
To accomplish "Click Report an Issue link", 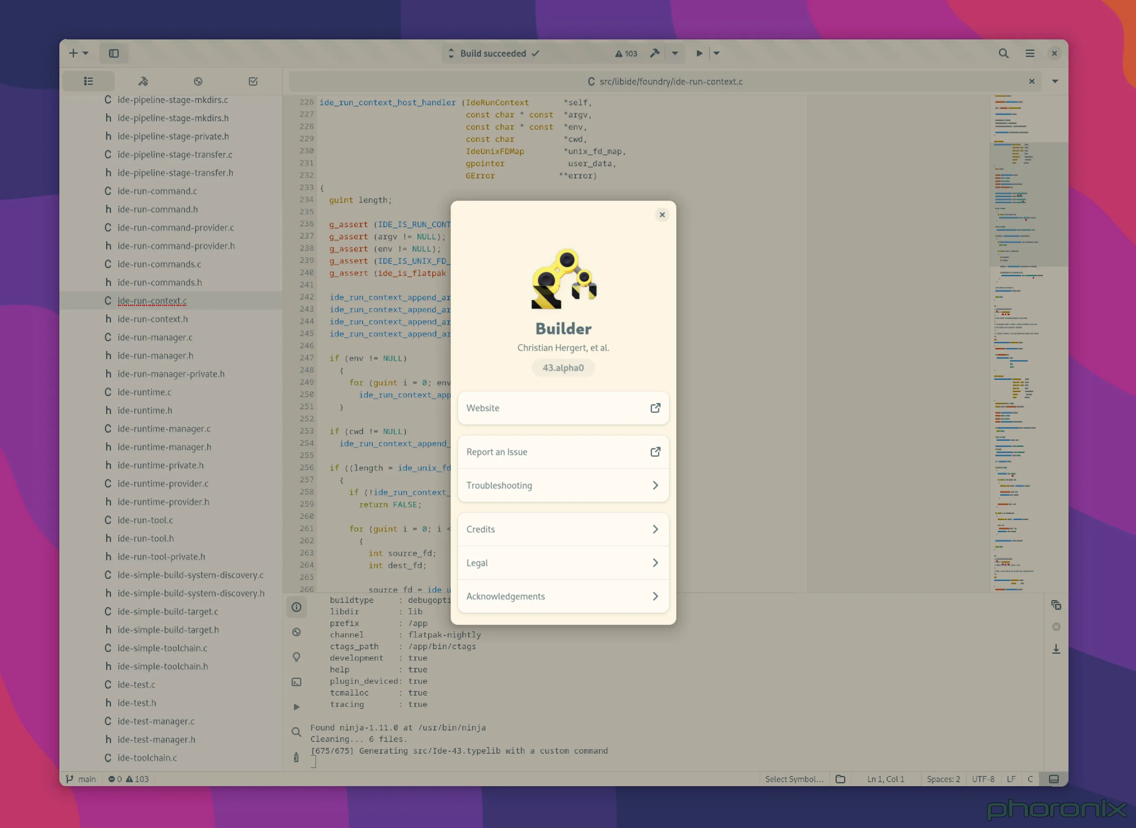I will pos(563,452).
